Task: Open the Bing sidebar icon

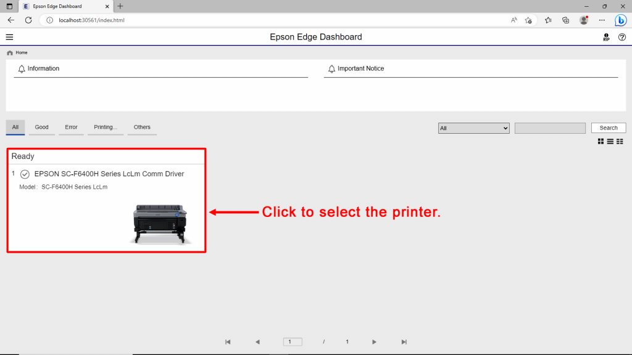Action: click(621, 20)
